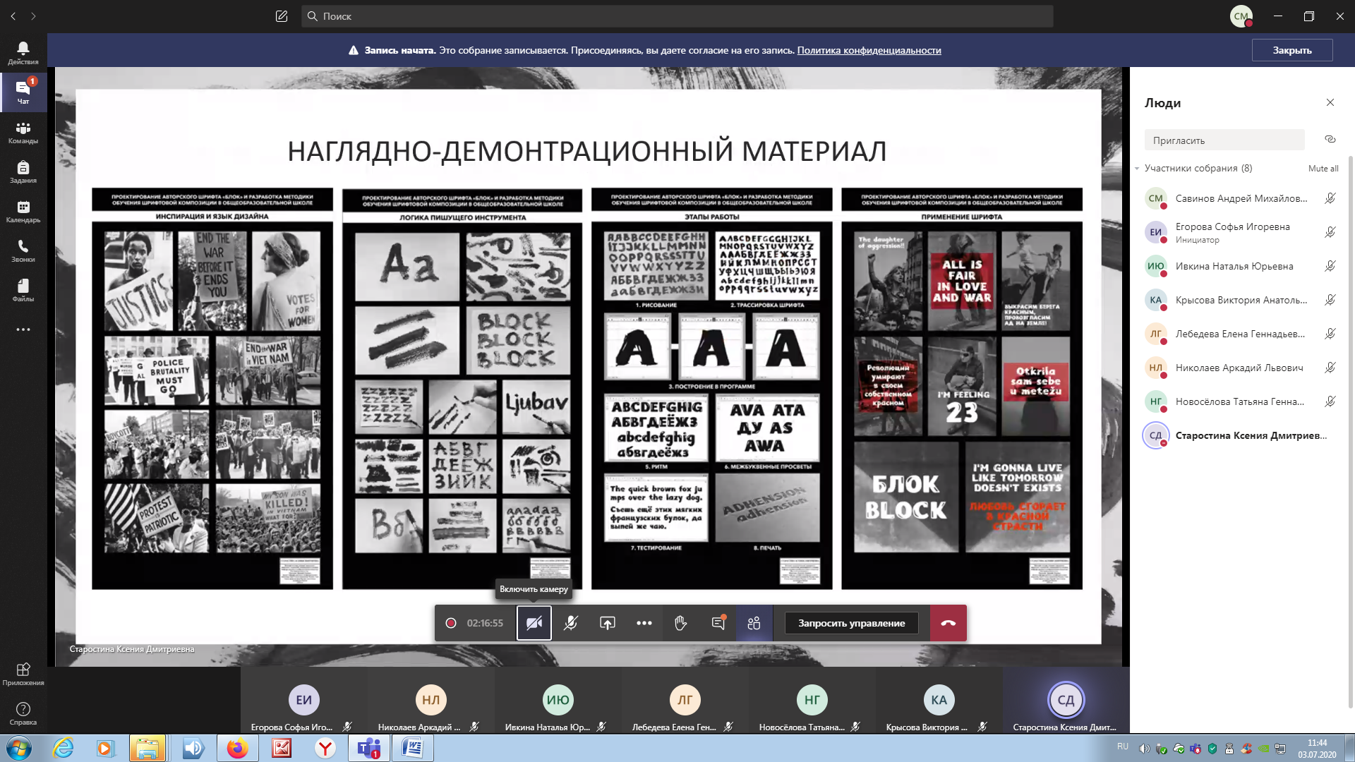
Task: Select participant Крысова Виктория Анатольевна
Action: pyautogui.click(x=1240, y=300)
